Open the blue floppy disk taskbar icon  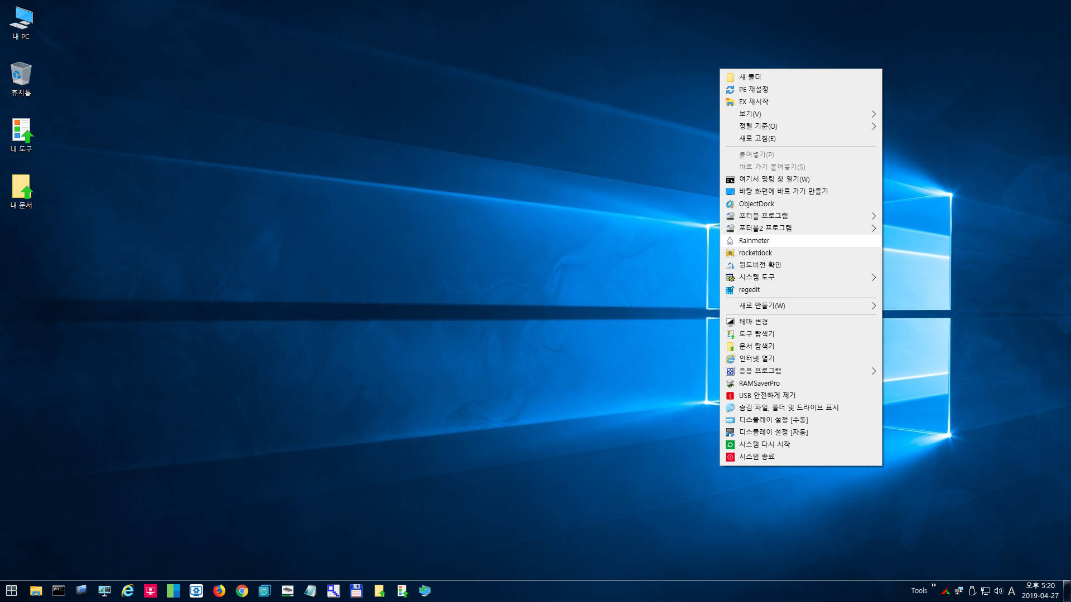click(356, 591)
